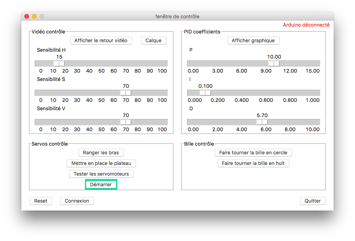
Task: Click the Sensibilité V slider handle
Action: (x=126, y=122)
